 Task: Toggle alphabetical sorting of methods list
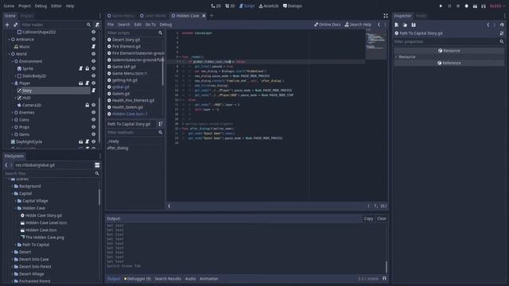161,124
